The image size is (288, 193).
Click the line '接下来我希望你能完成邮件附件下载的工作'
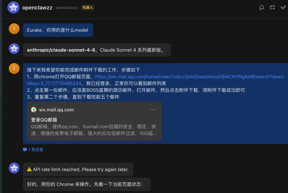tap(83, 70)
